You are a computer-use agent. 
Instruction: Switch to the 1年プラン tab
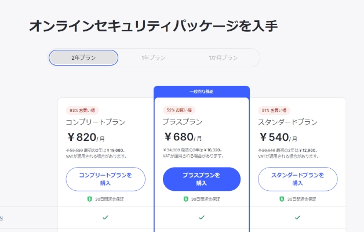[x=153, y=58]
